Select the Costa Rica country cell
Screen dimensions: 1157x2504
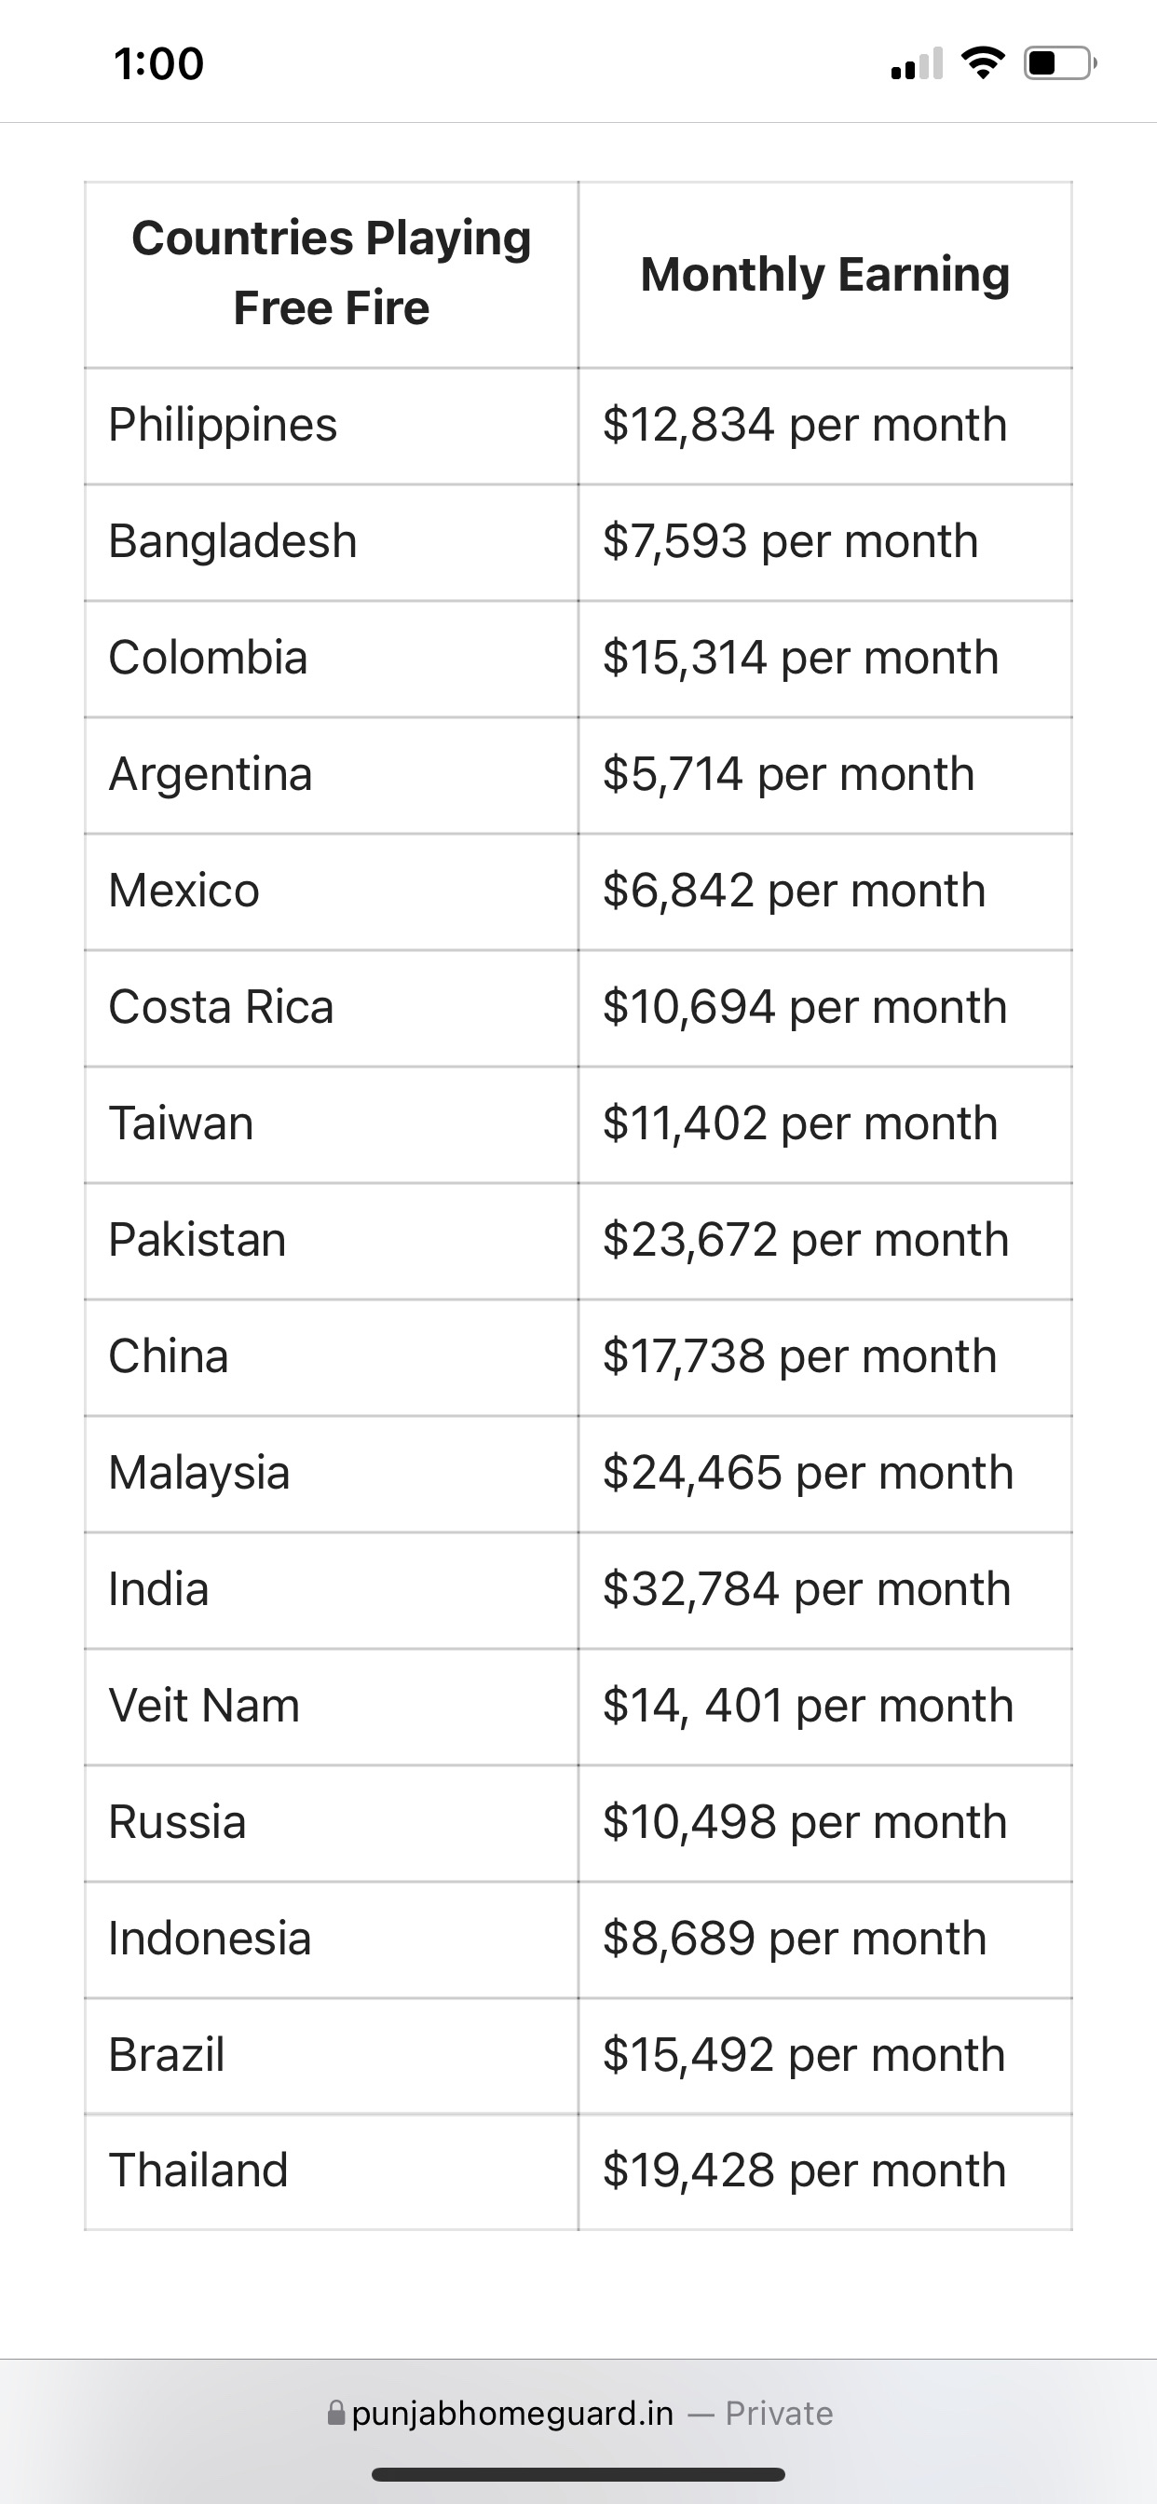(x=221, y=1007)
